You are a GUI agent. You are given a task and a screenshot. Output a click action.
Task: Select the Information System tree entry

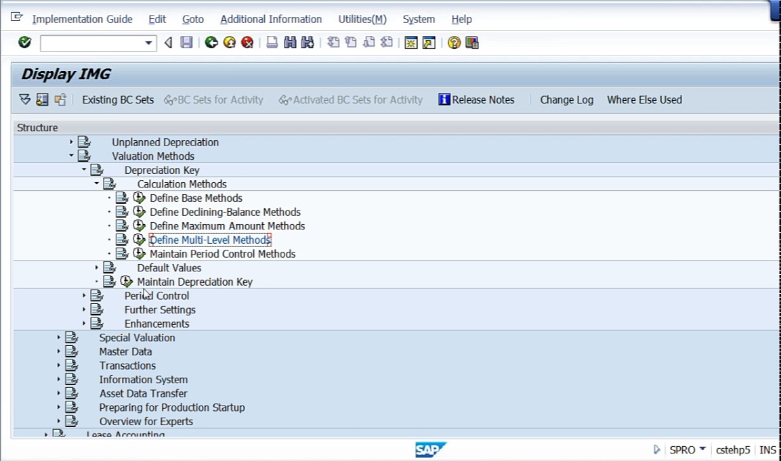point(143,379)
